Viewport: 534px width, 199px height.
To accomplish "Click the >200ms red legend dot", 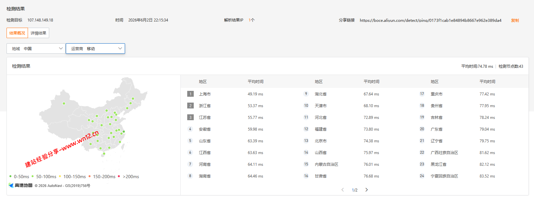I will pyautogui.click(x=119, y=176).
